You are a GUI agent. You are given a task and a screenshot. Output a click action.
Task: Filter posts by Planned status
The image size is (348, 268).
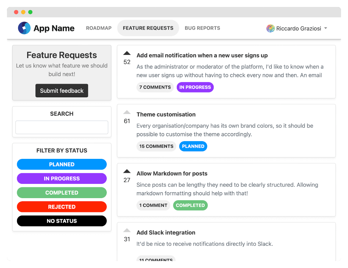click(62, 164)
